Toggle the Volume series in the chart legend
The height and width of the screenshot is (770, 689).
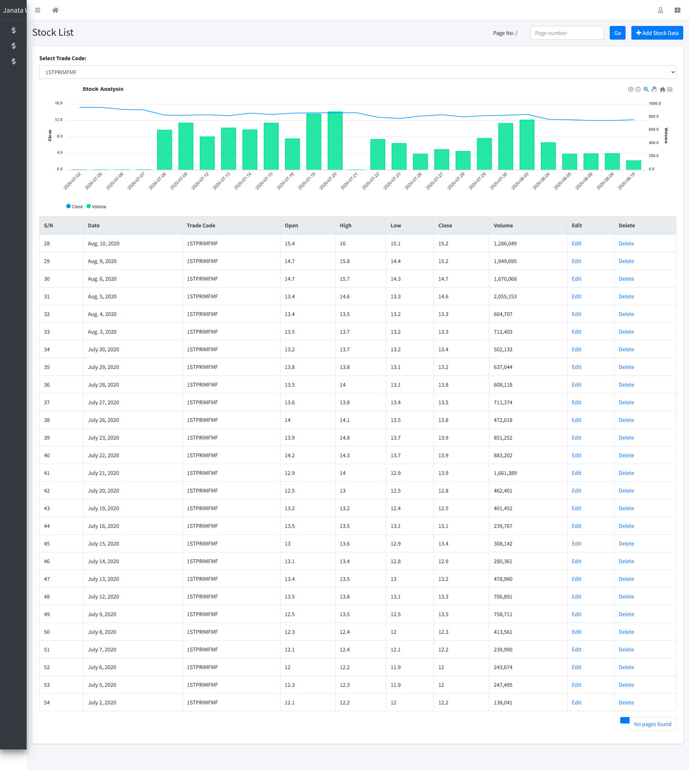[97, 206]
